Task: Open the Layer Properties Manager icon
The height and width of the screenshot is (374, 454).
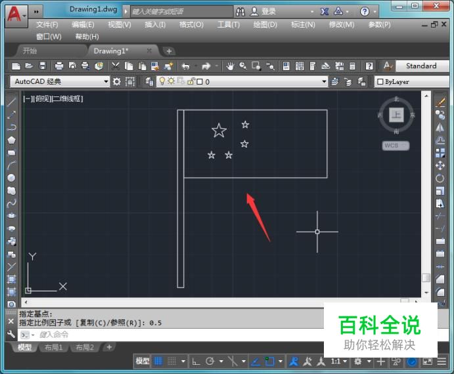Action: (x=149, y=82)
